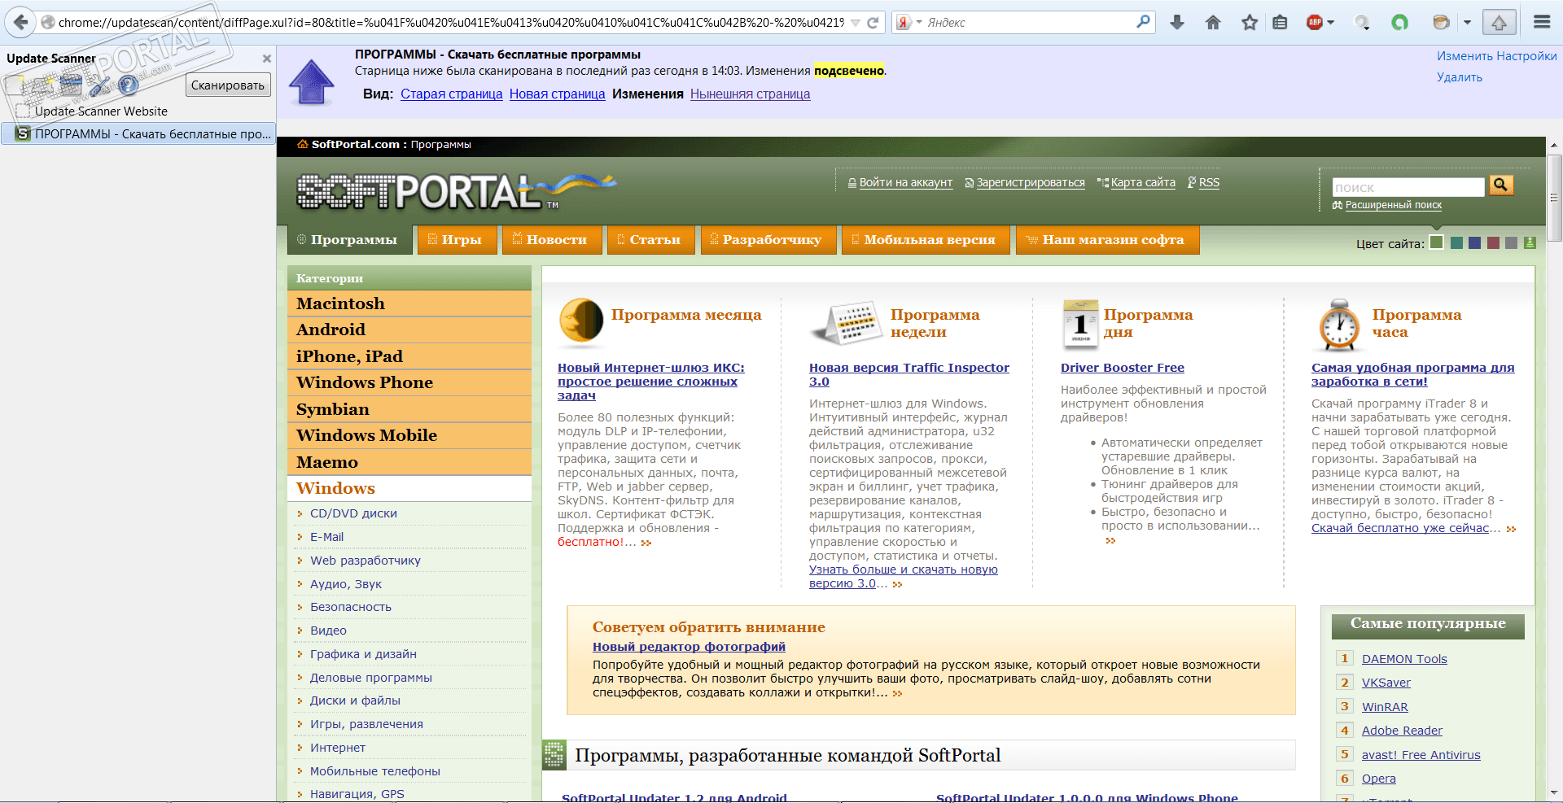View Новая страница
Image resolution: width=1563 pixels, height=803 pixels.
[x=558, y=94]
